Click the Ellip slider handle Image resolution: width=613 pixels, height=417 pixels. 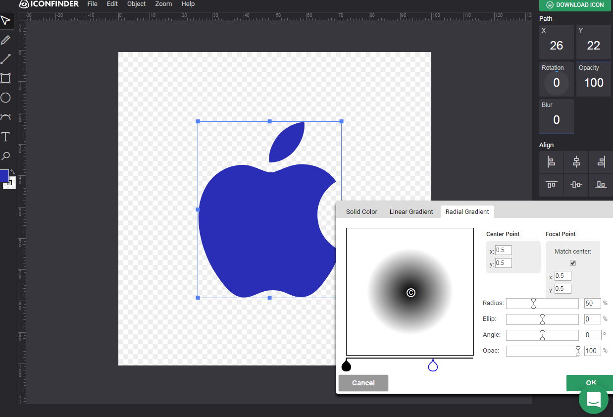(542, 319)
